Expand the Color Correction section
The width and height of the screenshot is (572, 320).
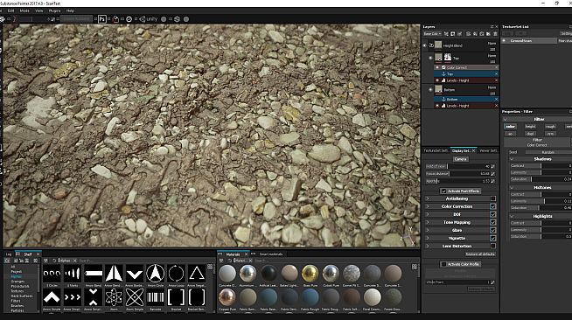[428, 206]
